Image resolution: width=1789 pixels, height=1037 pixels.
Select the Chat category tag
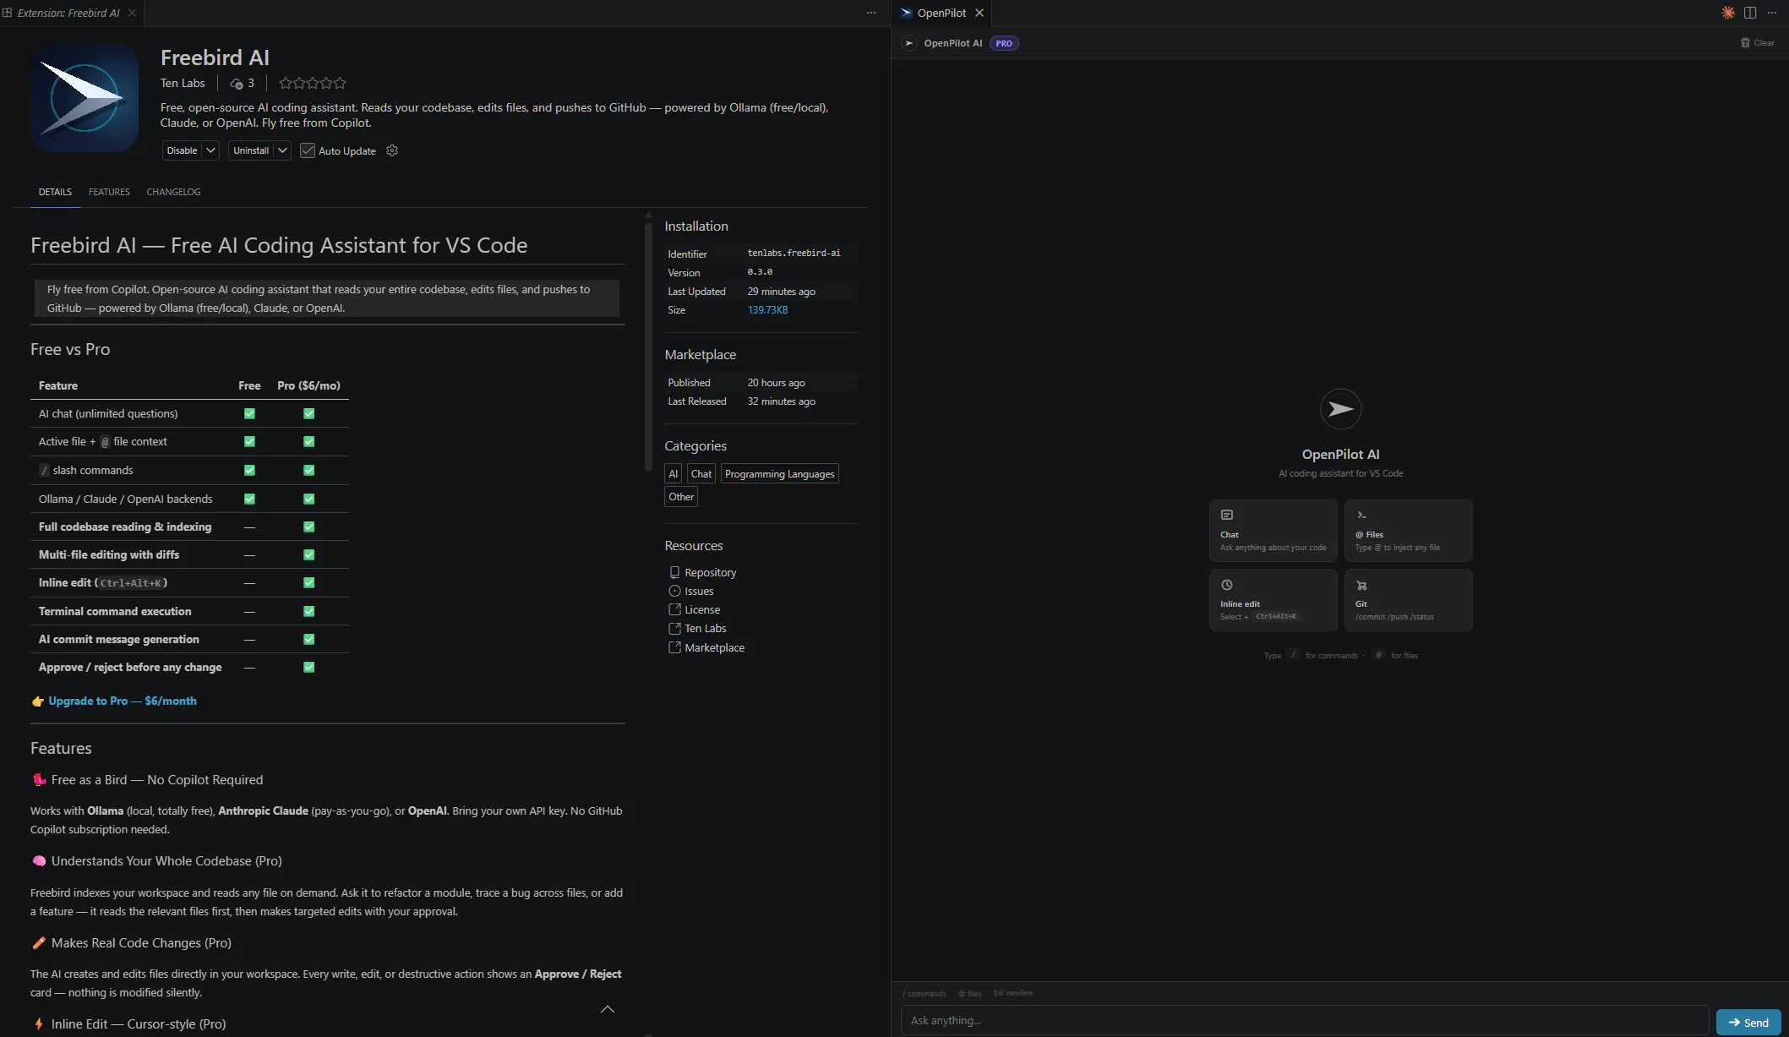point(701,473)
